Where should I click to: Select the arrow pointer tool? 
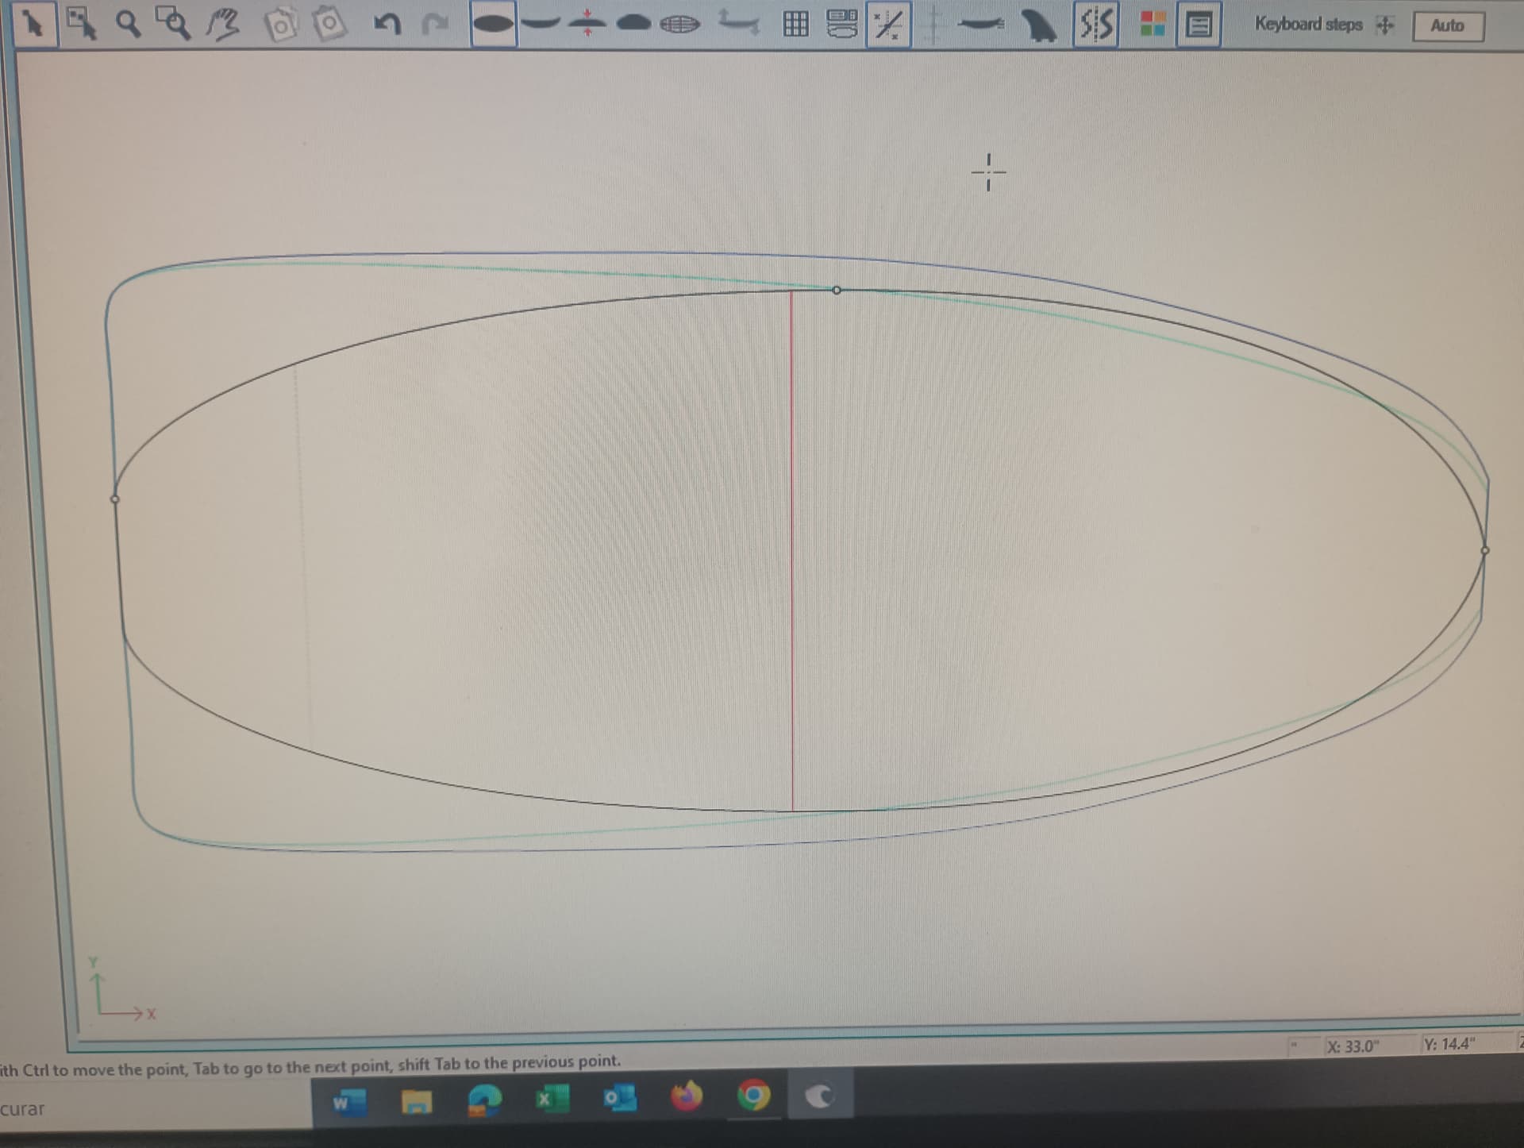(x=33, y=25)
